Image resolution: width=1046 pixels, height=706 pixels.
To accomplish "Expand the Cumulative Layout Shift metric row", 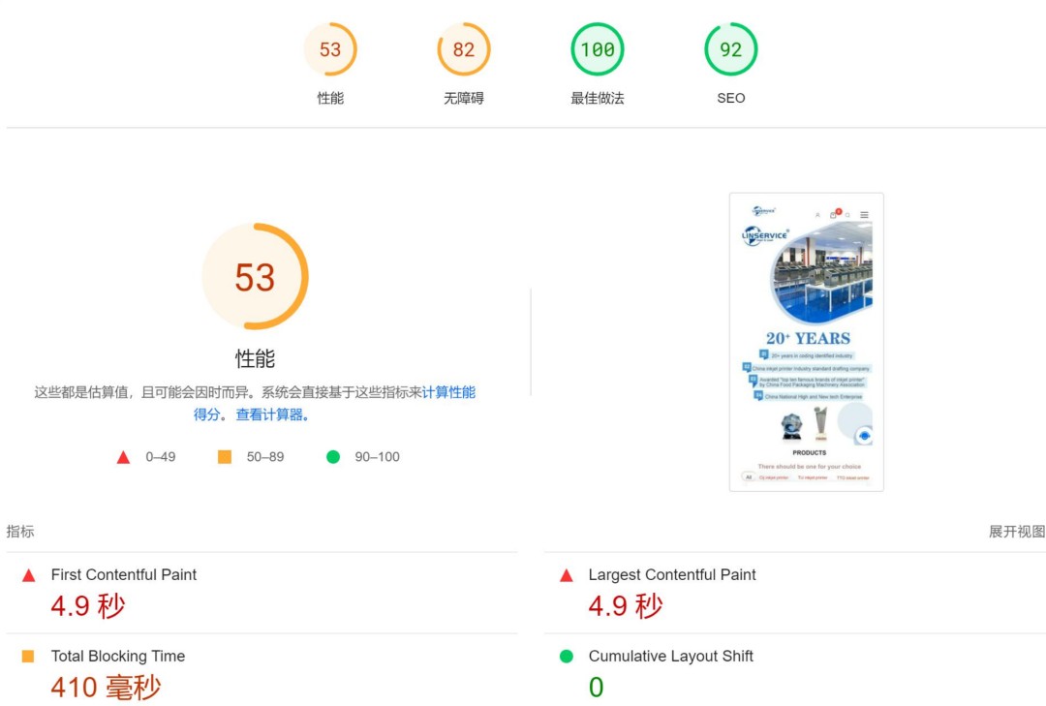I will pos(670,657).
